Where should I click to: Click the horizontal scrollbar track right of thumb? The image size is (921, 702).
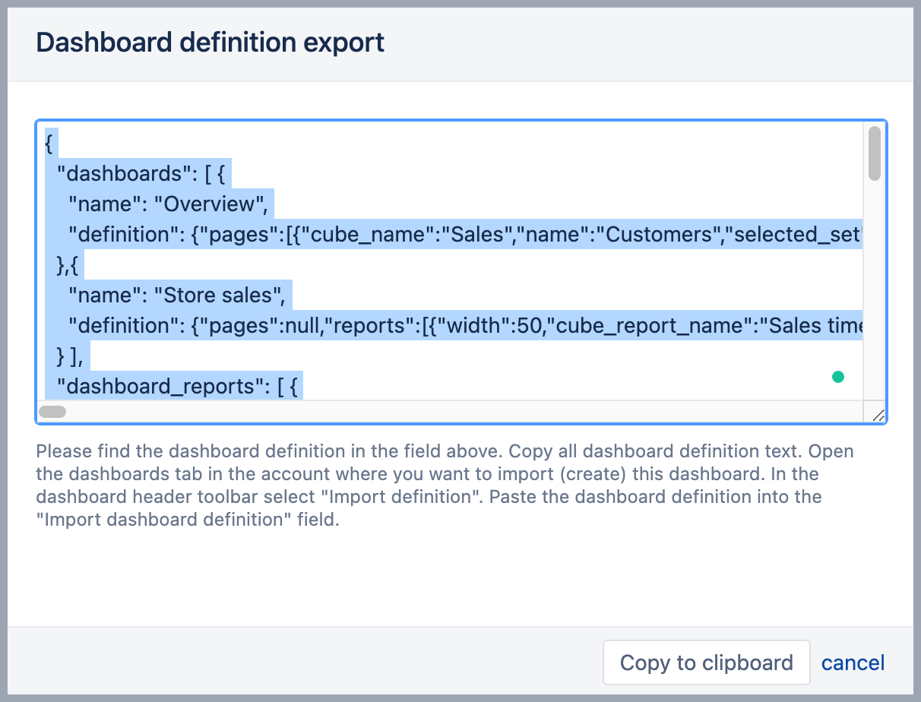click(x=456, y=412)
